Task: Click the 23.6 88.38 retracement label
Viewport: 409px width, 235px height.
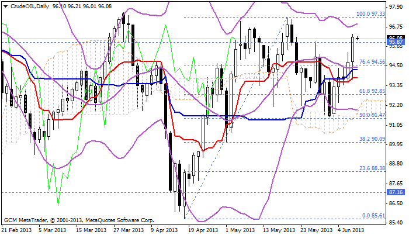Action: click(371, 168)
